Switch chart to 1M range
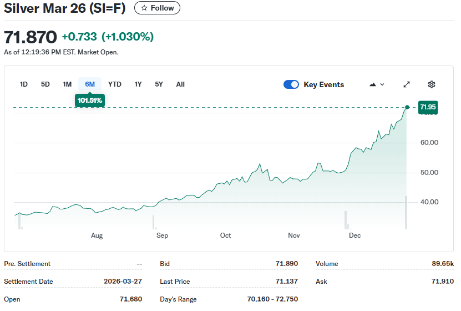Screen dimensions: 461x311 tap(67, 84)
